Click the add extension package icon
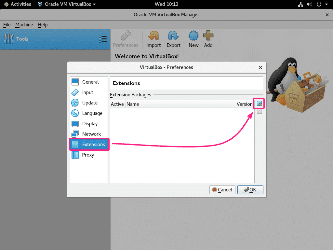Image resolution: width=333 pixels, height=250 pixels. point(259,104)
